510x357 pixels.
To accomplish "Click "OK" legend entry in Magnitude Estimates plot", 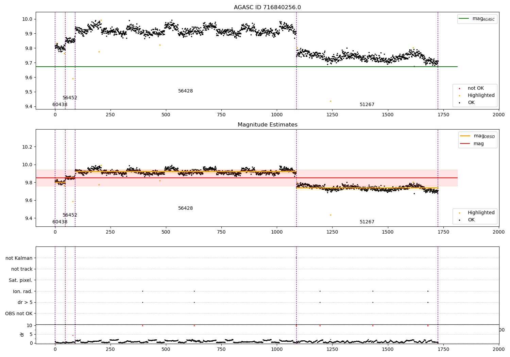I will (x=467, y=220).
